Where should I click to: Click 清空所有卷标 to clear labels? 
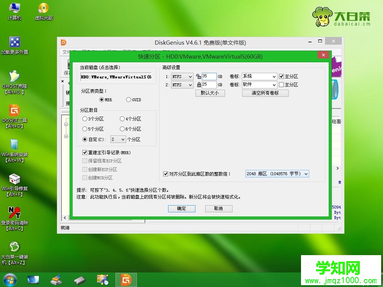tap(265, 93)
